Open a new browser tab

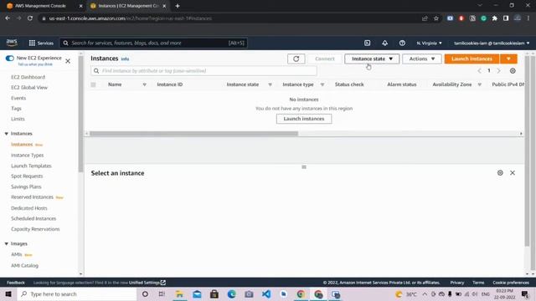tap(178, 6)
